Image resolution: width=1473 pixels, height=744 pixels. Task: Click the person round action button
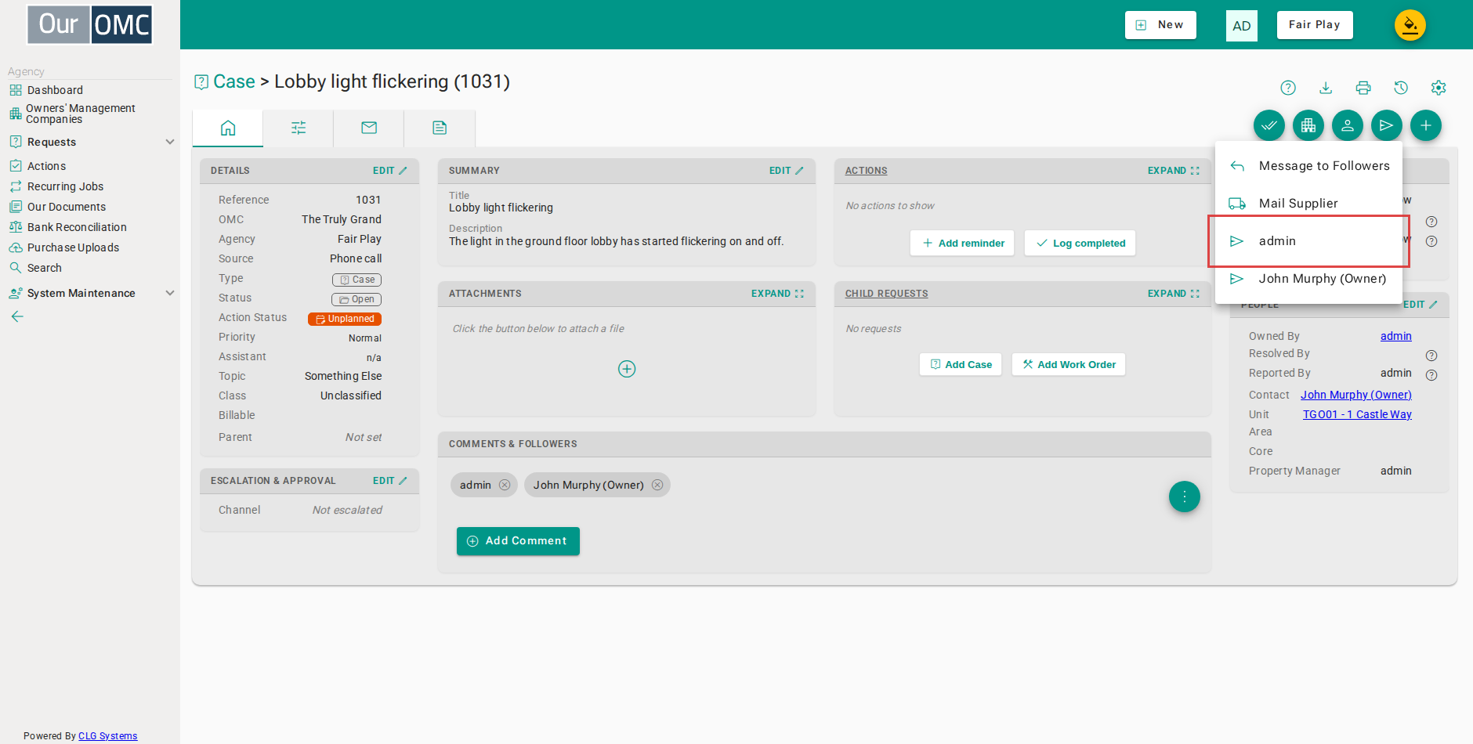pyautogui.click(x=1348, y=125)
